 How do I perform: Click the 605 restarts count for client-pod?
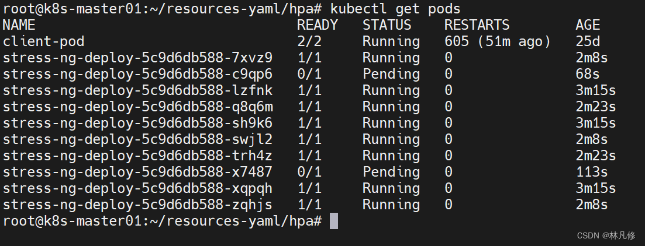pos(456,41)
